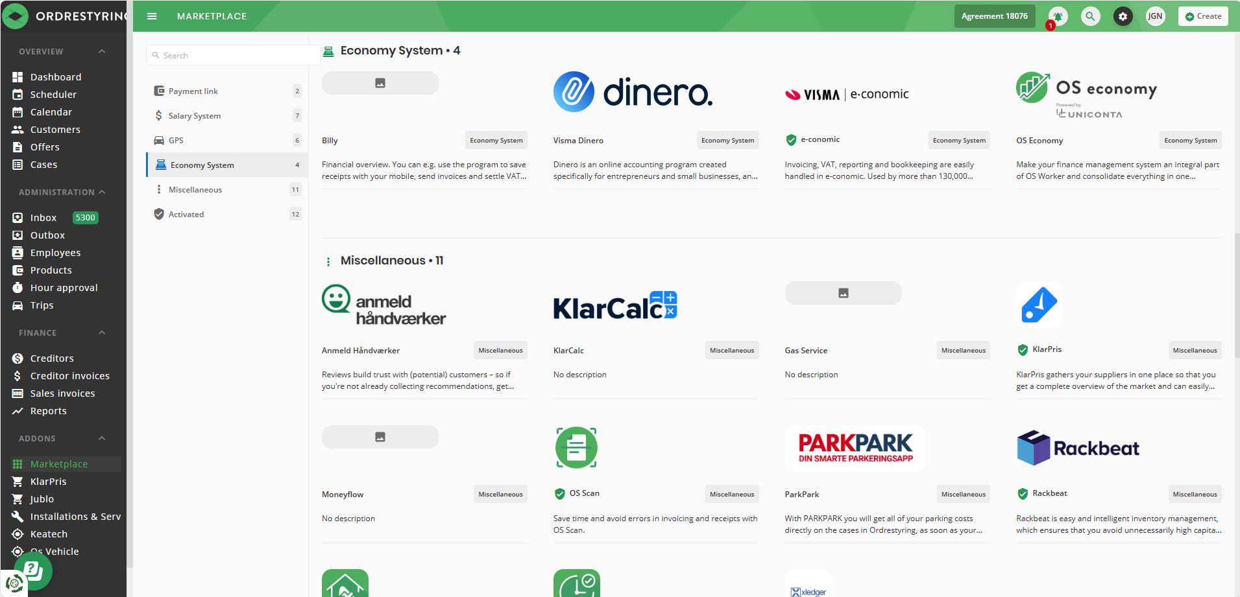The height and width of the screenshot is (597, 1240).
Task: Click the Create button
Action: click(1203, 16)
